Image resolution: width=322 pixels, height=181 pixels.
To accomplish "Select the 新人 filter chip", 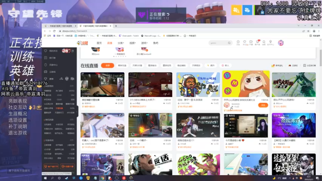I will (225, 66).
